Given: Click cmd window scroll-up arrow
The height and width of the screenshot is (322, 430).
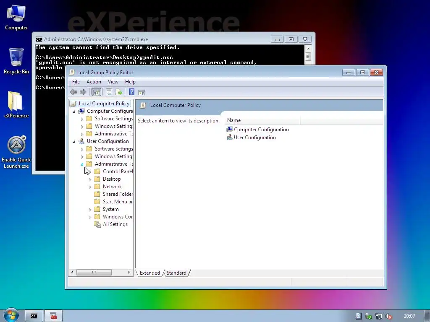Looking at the screenshot, I should click(x=308, y=49).
